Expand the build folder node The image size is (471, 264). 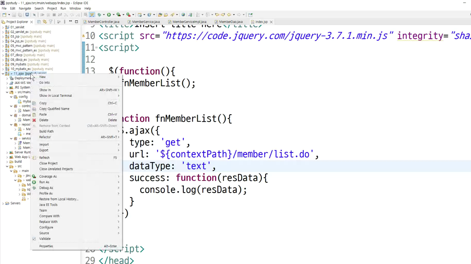click(7, 161)
